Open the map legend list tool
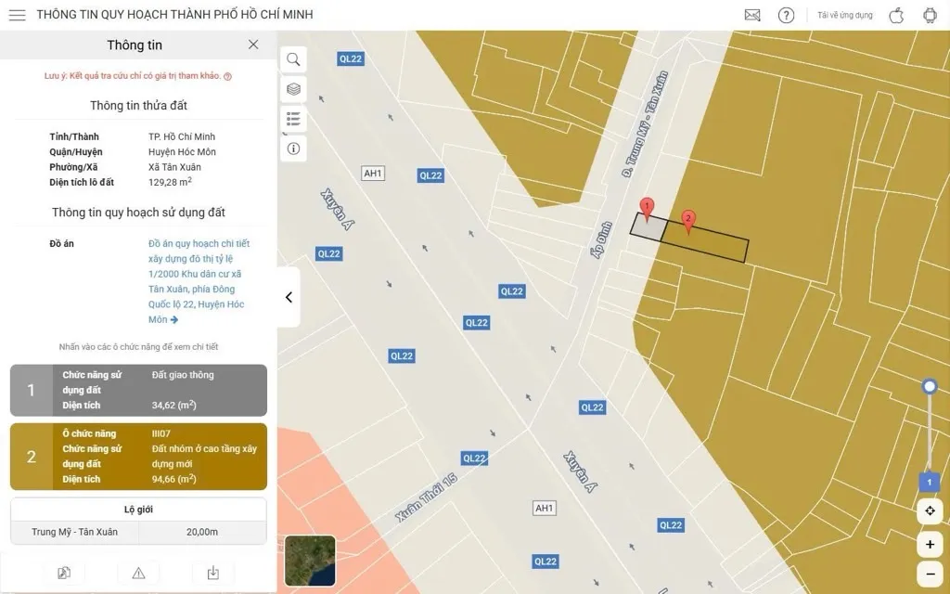The height and width of the screenshot is (594, 950). pyautogui.click(x=293, y=119)
